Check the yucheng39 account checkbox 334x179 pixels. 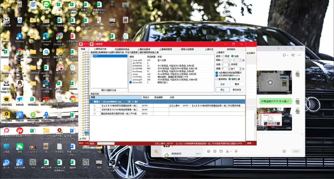point(131,80)
